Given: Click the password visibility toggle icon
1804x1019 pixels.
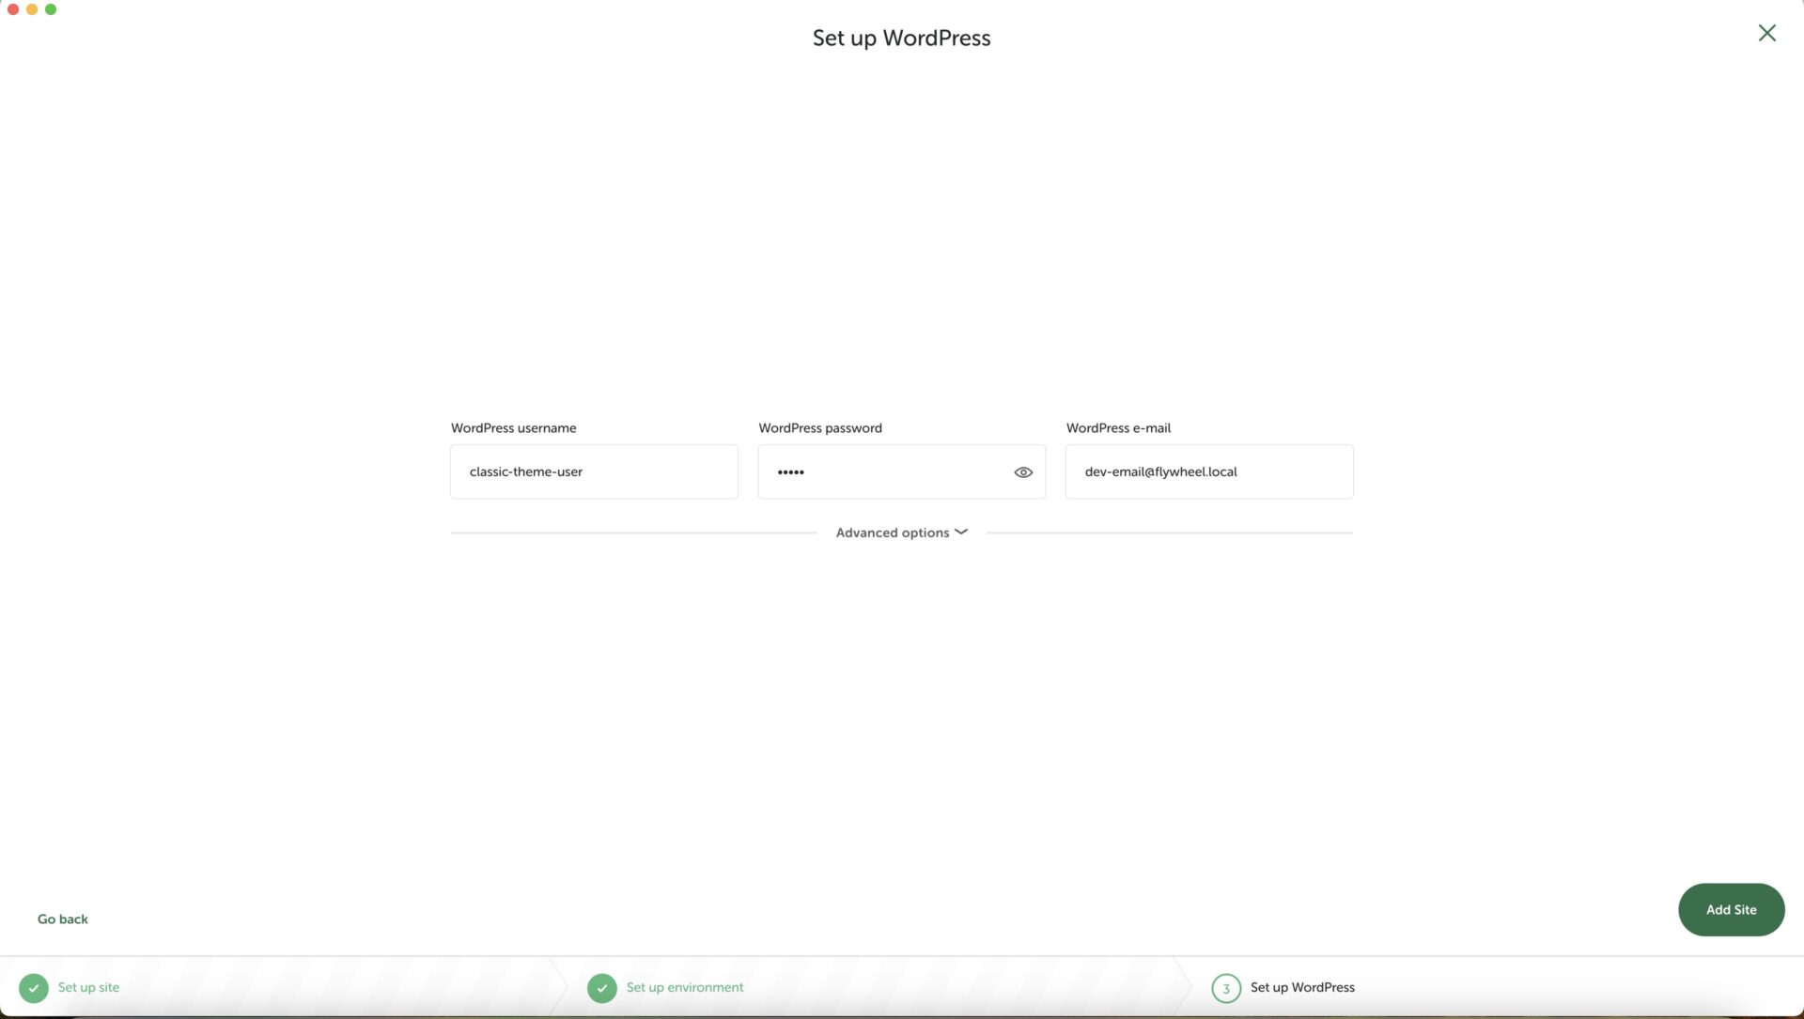Looking at the screenshot, I should pos(1022,471).
